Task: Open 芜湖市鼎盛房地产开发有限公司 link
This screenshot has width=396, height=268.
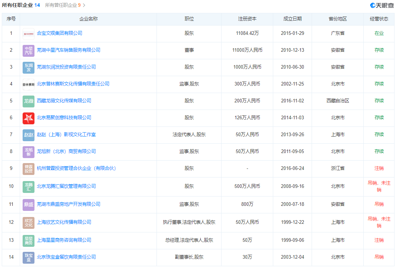Action: (x=69, y=204)
